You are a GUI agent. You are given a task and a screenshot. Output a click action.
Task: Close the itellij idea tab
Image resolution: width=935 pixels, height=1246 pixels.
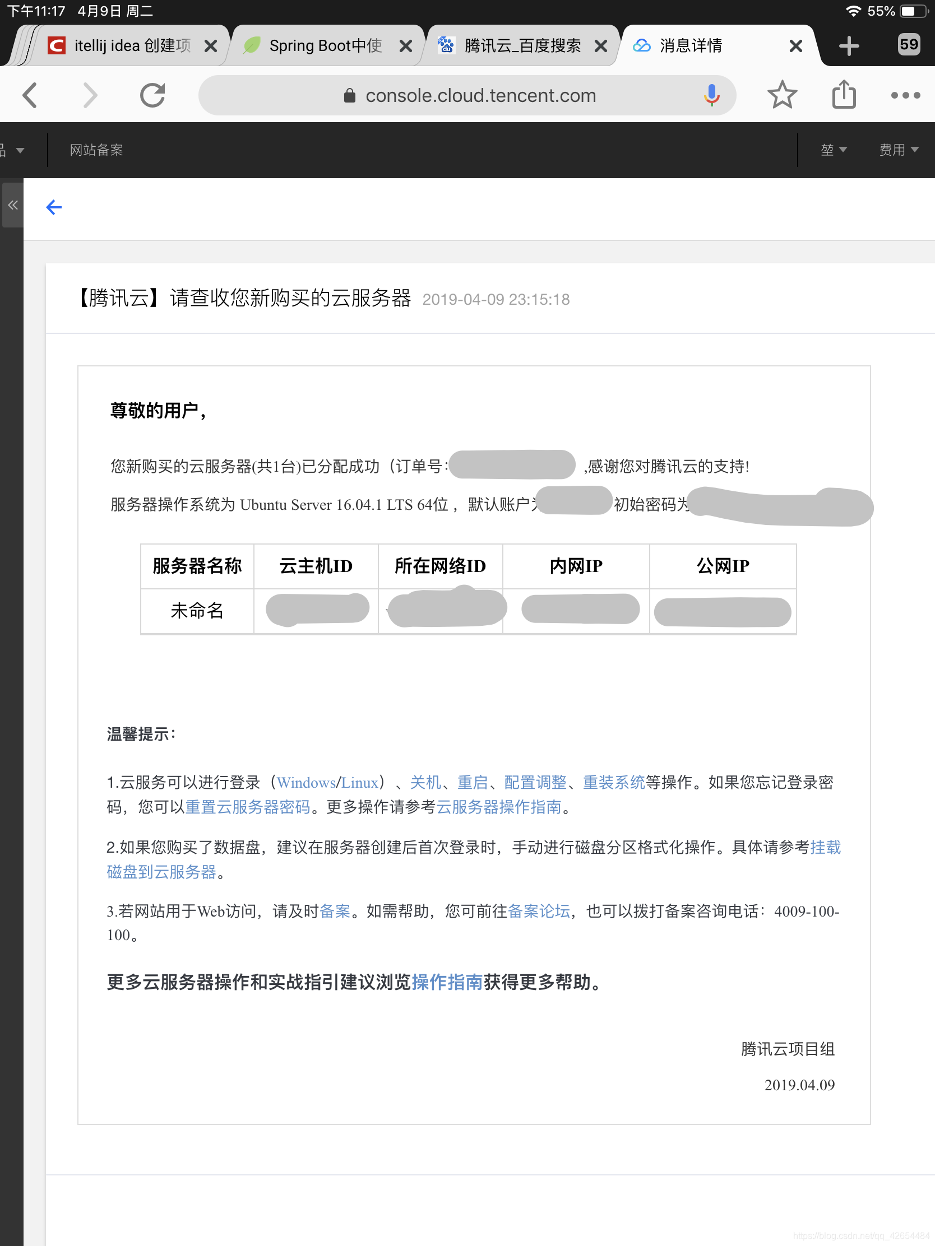tap(211, 46)
